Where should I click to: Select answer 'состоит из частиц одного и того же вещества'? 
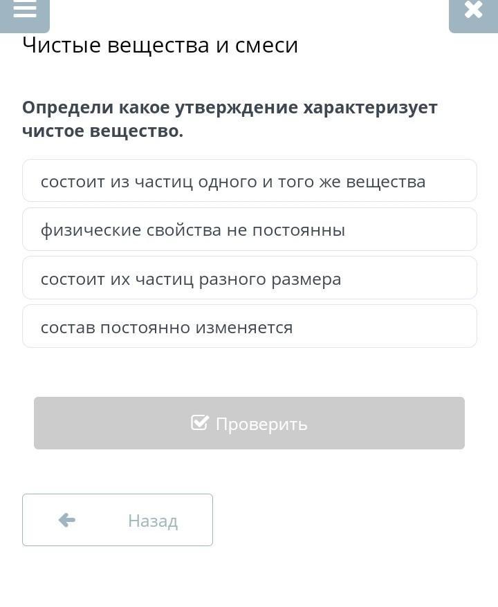pos(249,181)
